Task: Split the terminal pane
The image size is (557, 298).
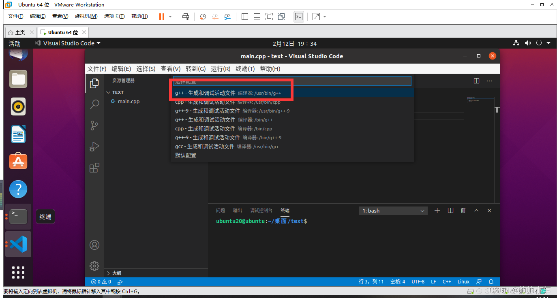Action: coord(450,211)
